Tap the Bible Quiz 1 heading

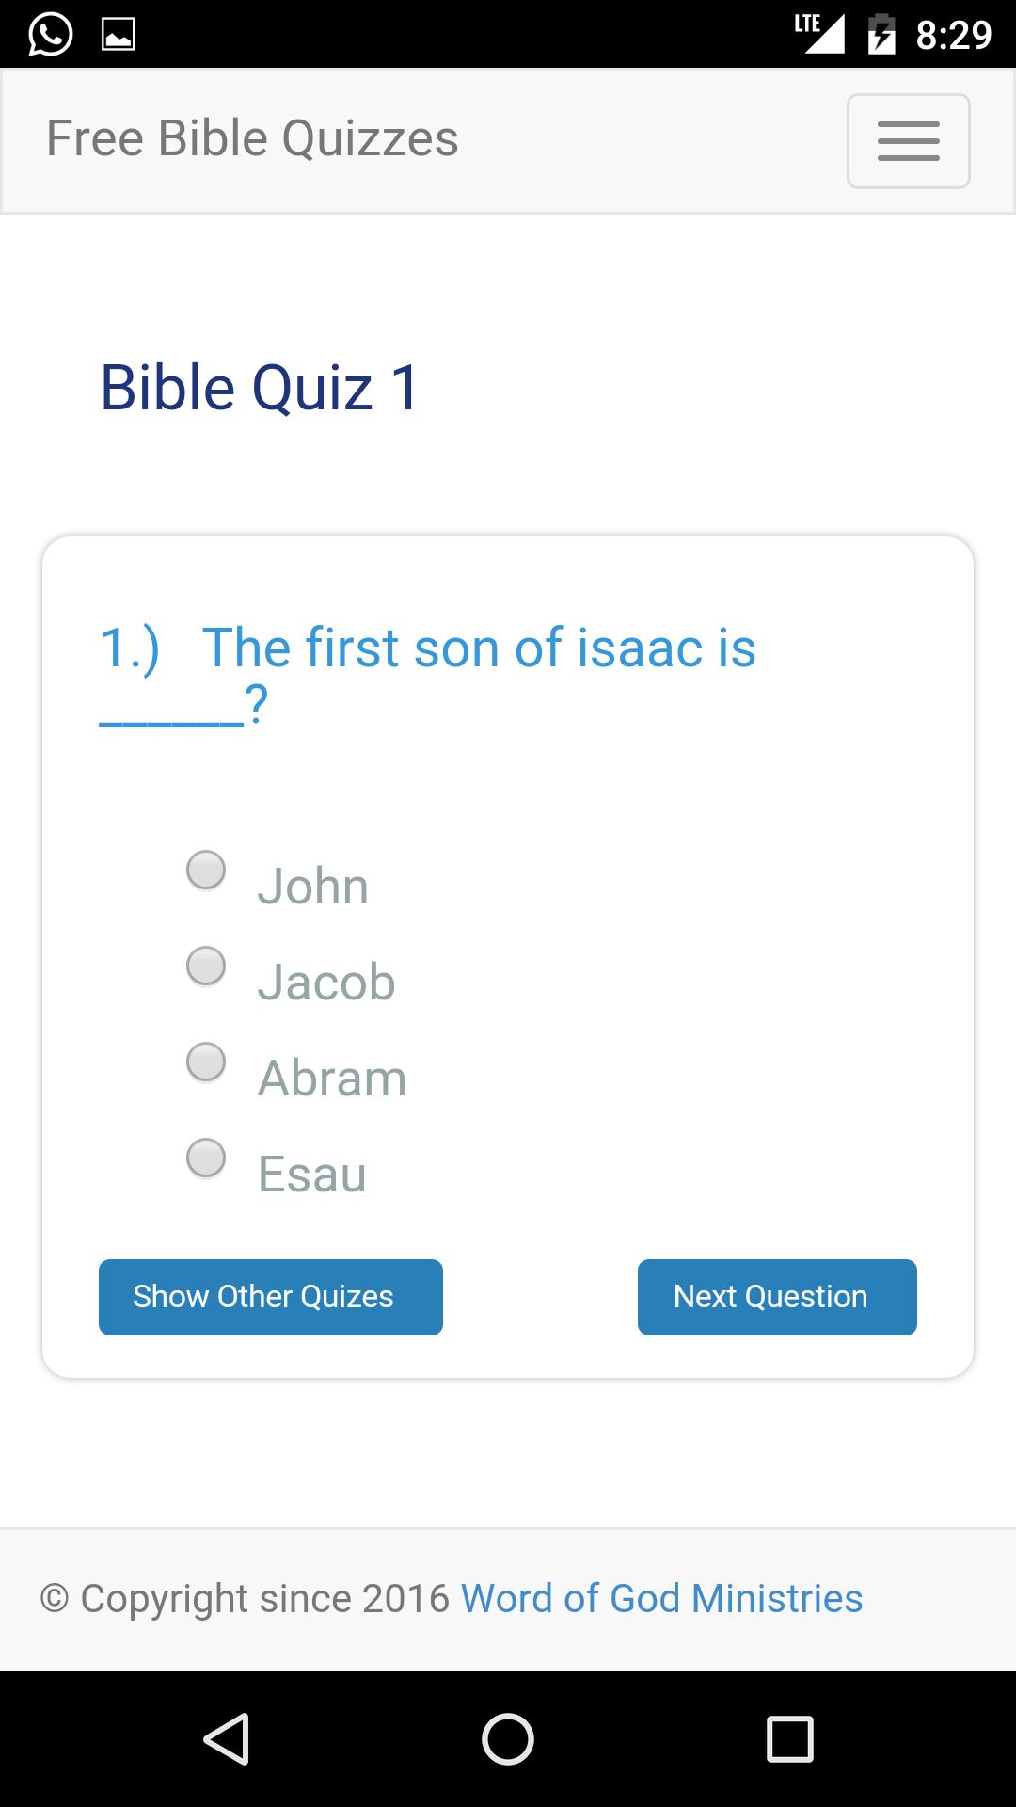260,387
